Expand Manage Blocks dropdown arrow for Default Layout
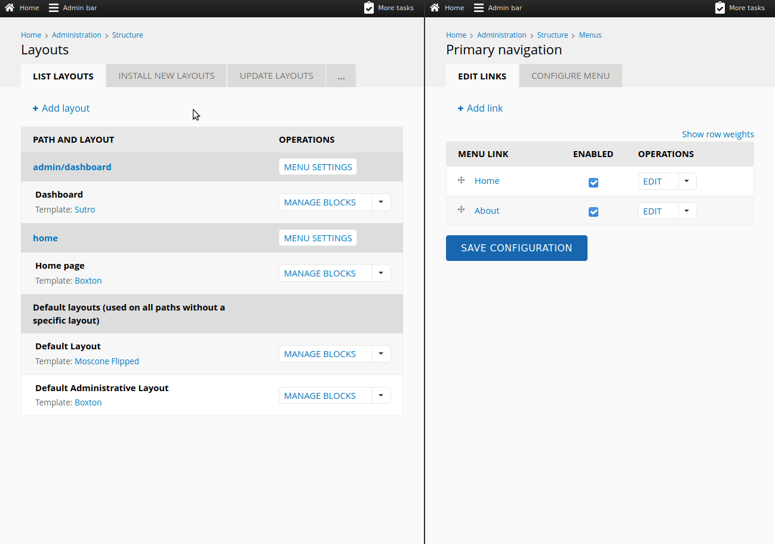This screenshot has width=775, height=544. point(381,354)
